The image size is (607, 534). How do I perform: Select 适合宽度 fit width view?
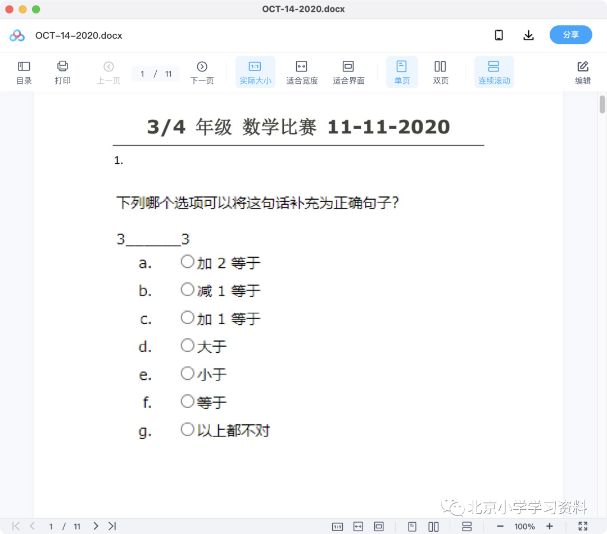(302, 72)
